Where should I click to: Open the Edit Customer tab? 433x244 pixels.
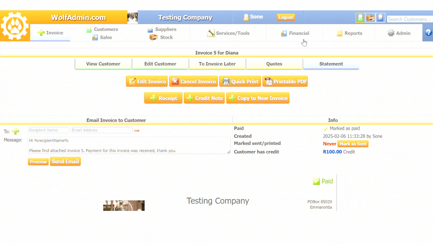[160, 64]
